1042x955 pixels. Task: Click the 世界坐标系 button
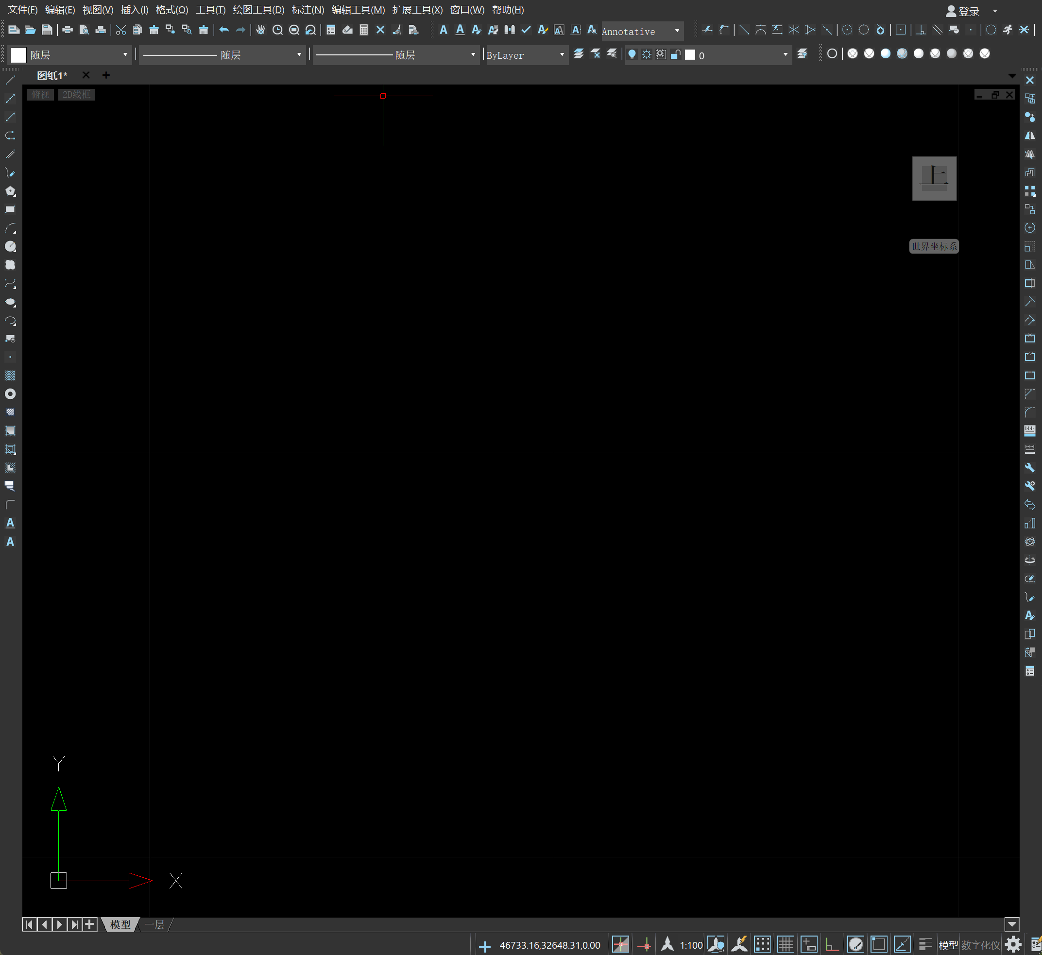pos(934,246)
